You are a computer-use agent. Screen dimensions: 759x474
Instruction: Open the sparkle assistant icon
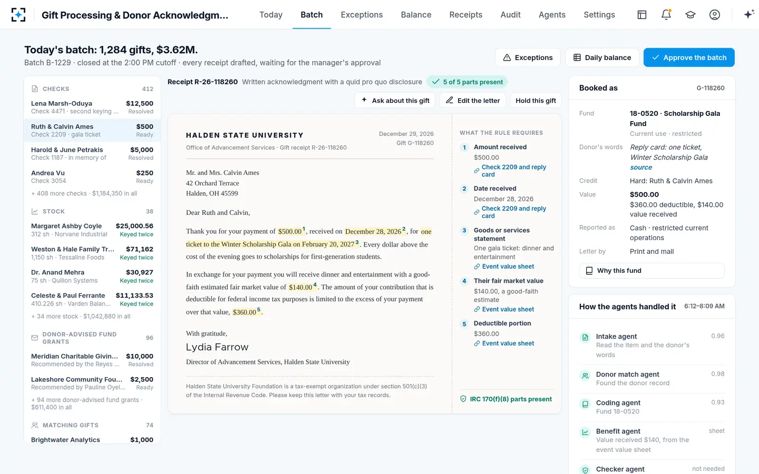point(748,15)
